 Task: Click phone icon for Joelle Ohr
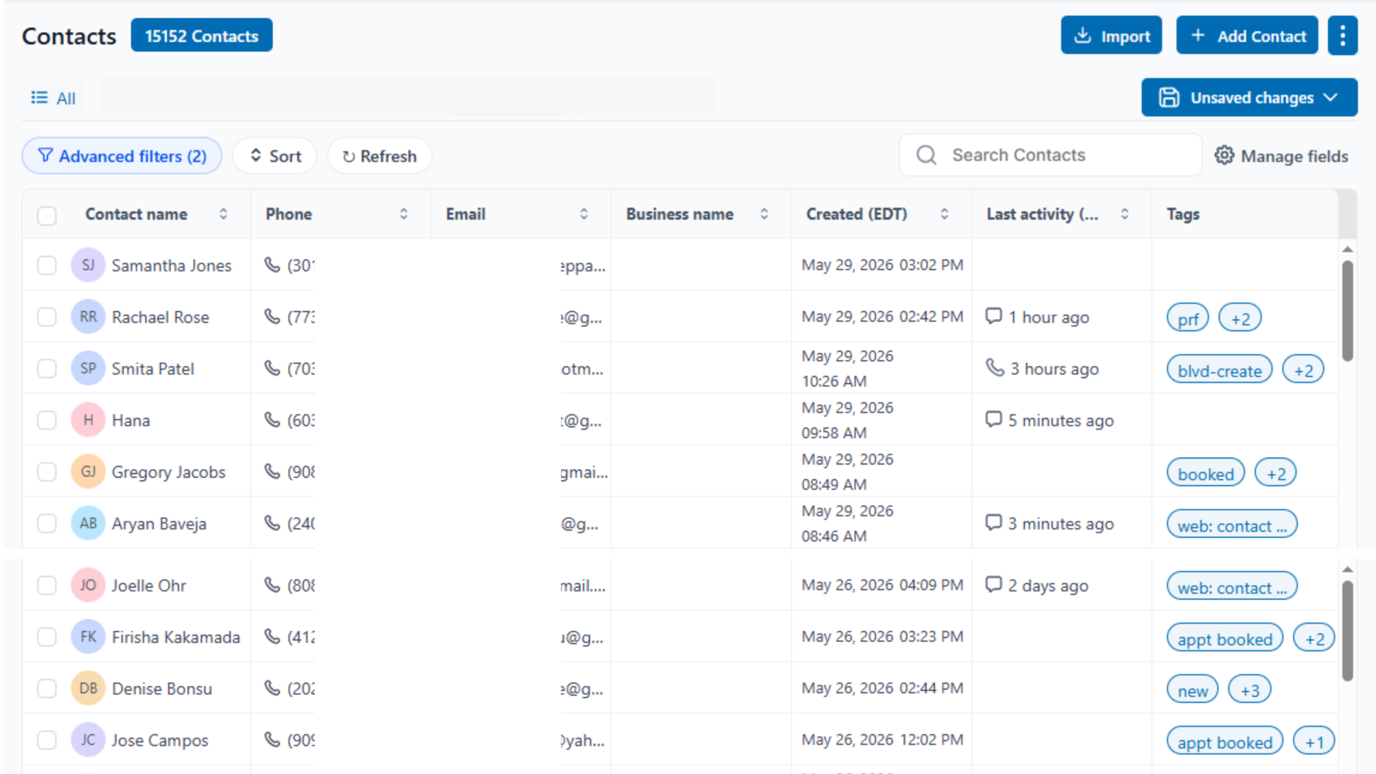(x=273, y=585)
